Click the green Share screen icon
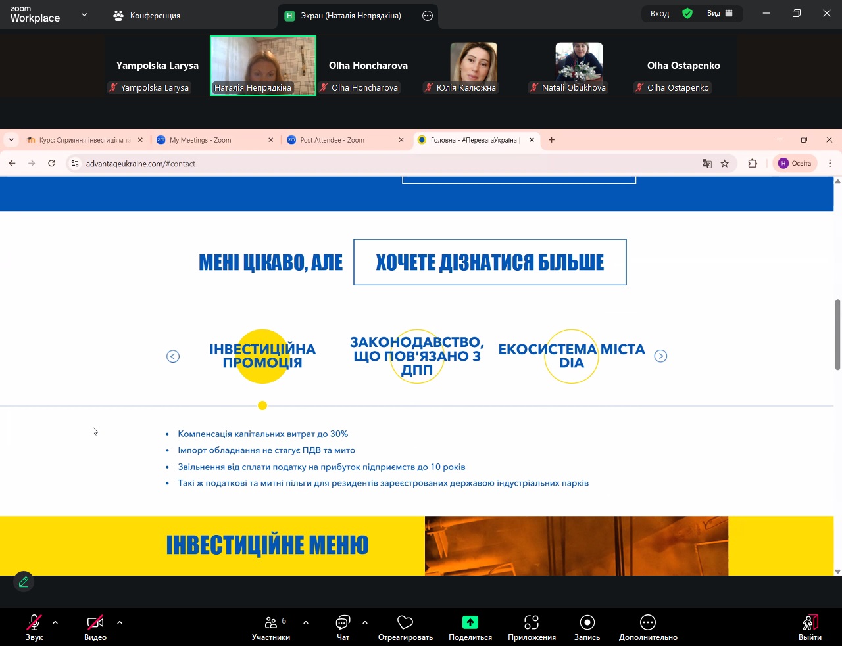Image resolution: width=842 pixels, height=646 pixels. tap(470, 622)
